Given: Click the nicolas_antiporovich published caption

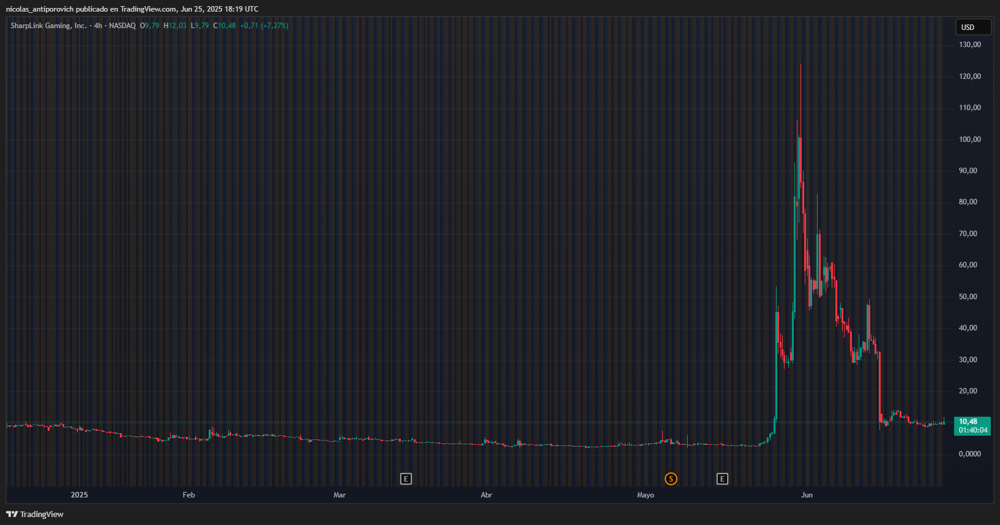Looking at the screenshot, I should coord(132,9).
